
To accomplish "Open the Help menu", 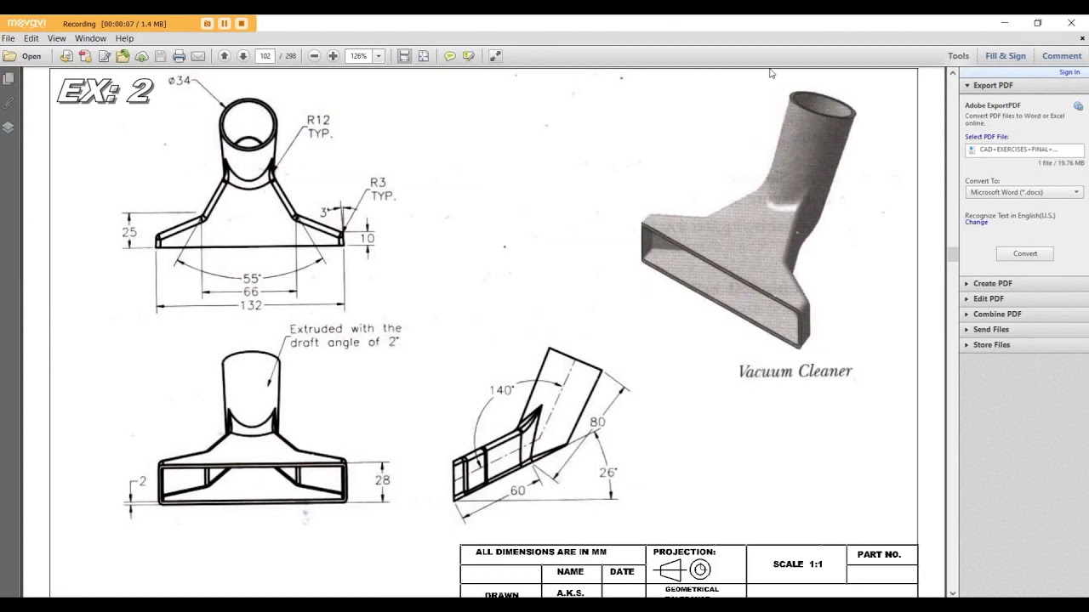I will (124, 38).
